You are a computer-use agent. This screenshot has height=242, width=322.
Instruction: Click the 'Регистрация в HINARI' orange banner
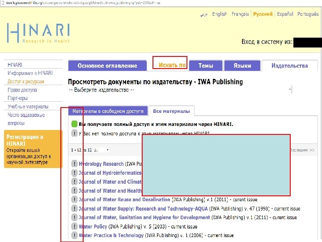tap(33, 149)
